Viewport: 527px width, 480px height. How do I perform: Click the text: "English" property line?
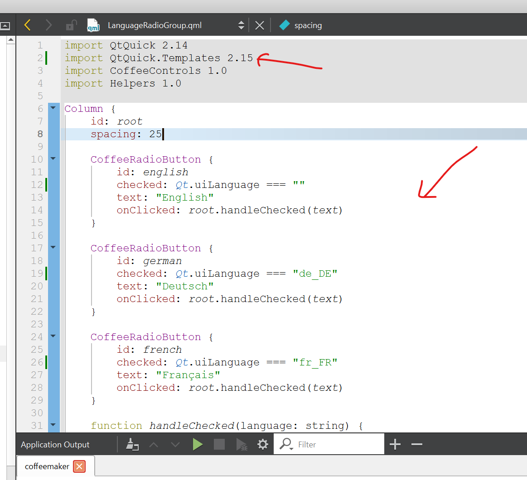[x=165, y=197]
